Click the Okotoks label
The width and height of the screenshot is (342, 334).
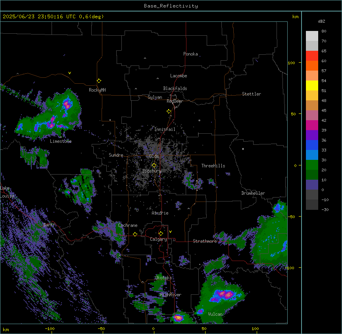163,278
